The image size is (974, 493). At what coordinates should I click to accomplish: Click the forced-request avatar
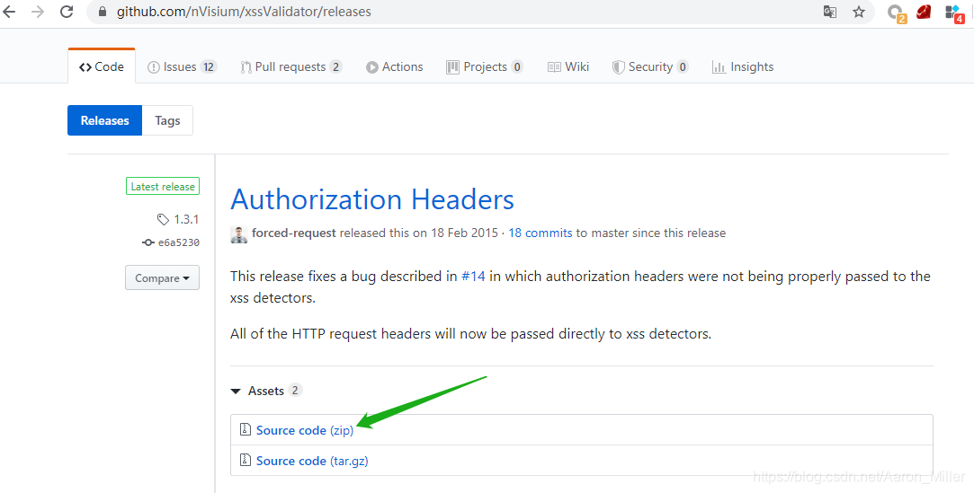(239, 234)
